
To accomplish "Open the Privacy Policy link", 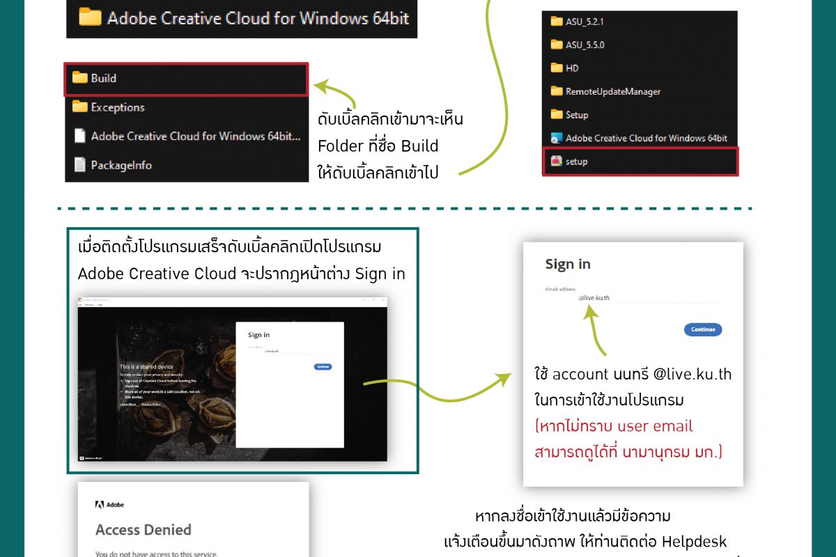I will click(151, 405).
